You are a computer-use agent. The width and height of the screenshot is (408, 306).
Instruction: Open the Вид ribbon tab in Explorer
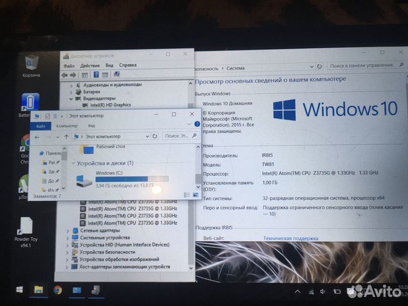[x=91, y=126]
